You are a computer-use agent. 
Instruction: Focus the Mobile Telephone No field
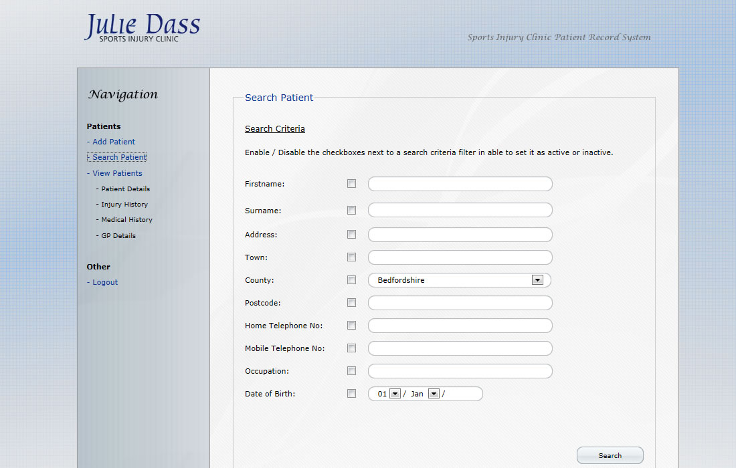(460, 348)
